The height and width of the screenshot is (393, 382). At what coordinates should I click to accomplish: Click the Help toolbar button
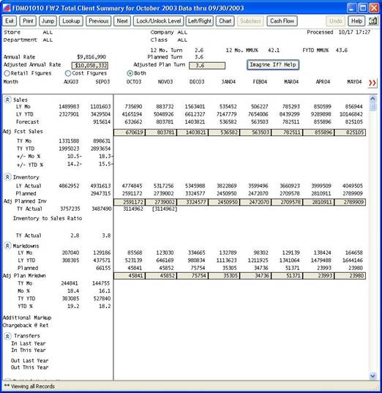356,21
